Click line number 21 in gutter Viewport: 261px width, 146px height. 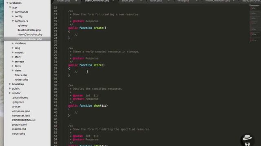pos(55,28)
